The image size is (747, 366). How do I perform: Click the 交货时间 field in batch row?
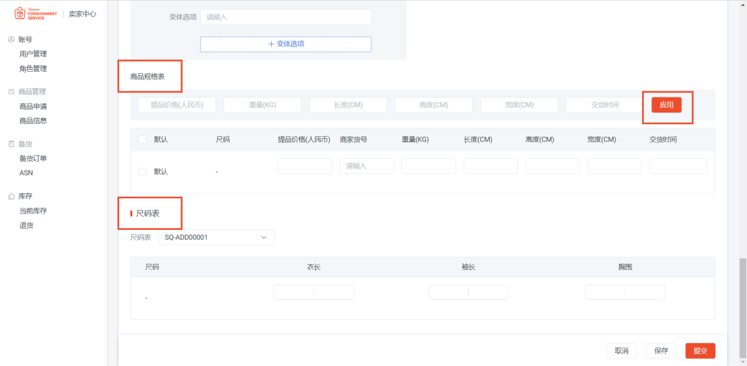[604, 105]
